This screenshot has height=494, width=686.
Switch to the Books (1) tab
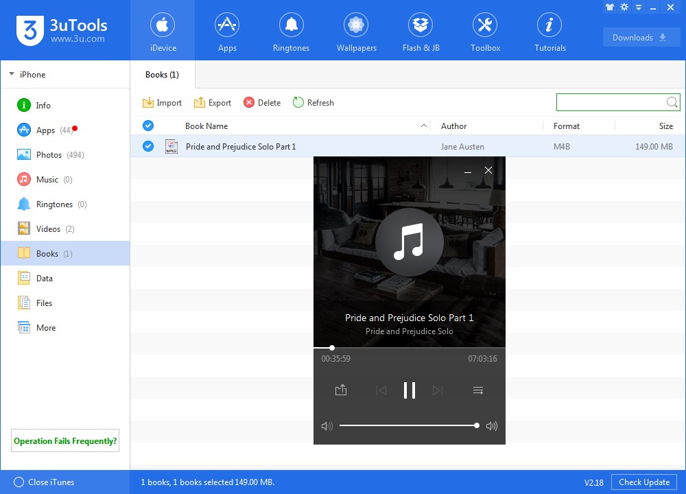[x=162, y=75]
